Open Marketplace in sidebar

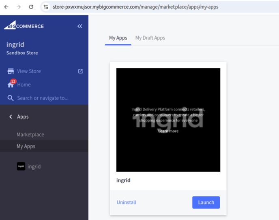click(x=30, y=135)
